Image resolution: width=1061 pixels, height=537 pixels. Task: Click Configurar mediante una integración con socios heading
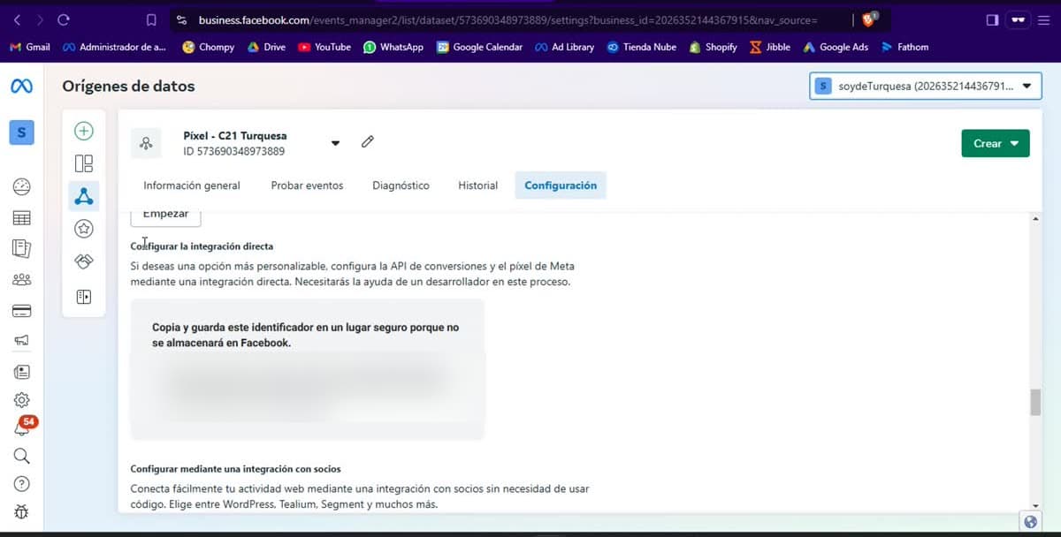(235, 469)
